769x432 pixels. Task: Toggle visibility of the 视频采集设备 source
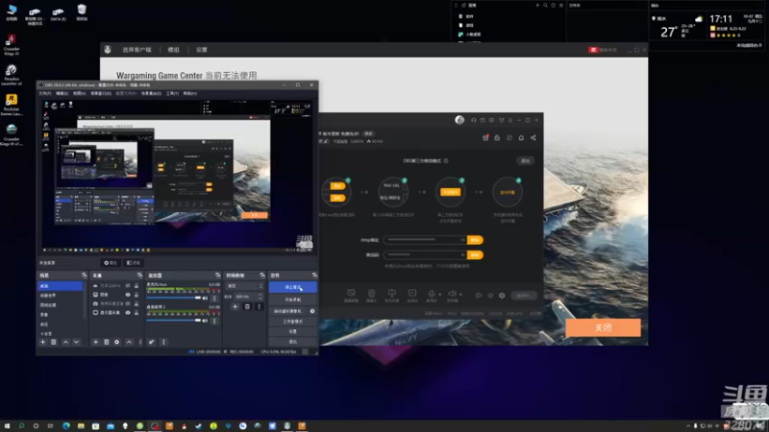pos(128,303)
